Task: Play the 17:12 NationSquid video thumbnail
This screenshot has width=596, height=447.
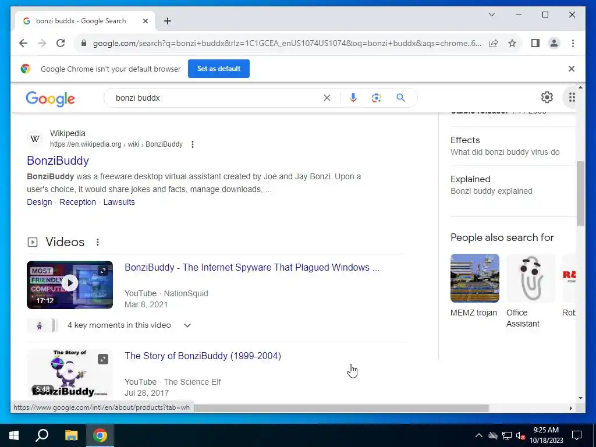Action: pos(70,285)
